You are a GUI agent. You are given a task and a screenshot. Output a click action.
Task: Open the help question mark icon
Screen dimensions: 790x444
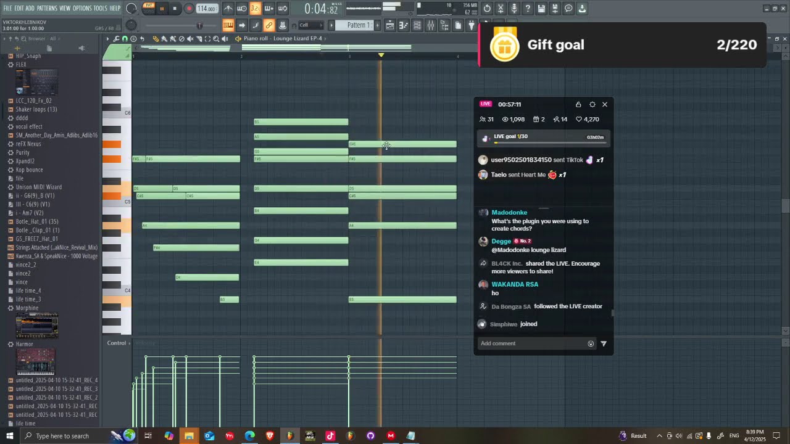click(x=528, y=9)
